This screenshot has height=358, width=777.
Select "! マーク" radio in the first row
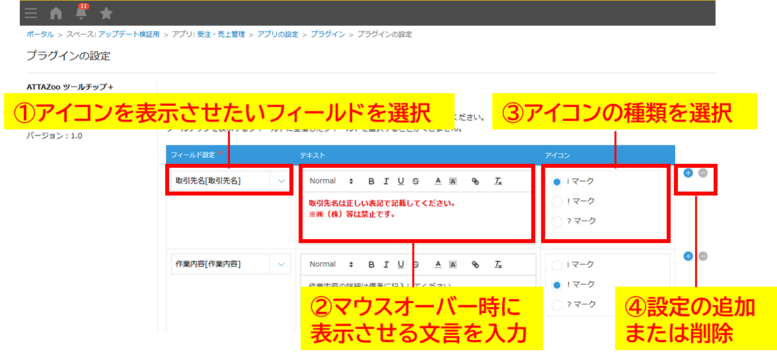(557, 201)
